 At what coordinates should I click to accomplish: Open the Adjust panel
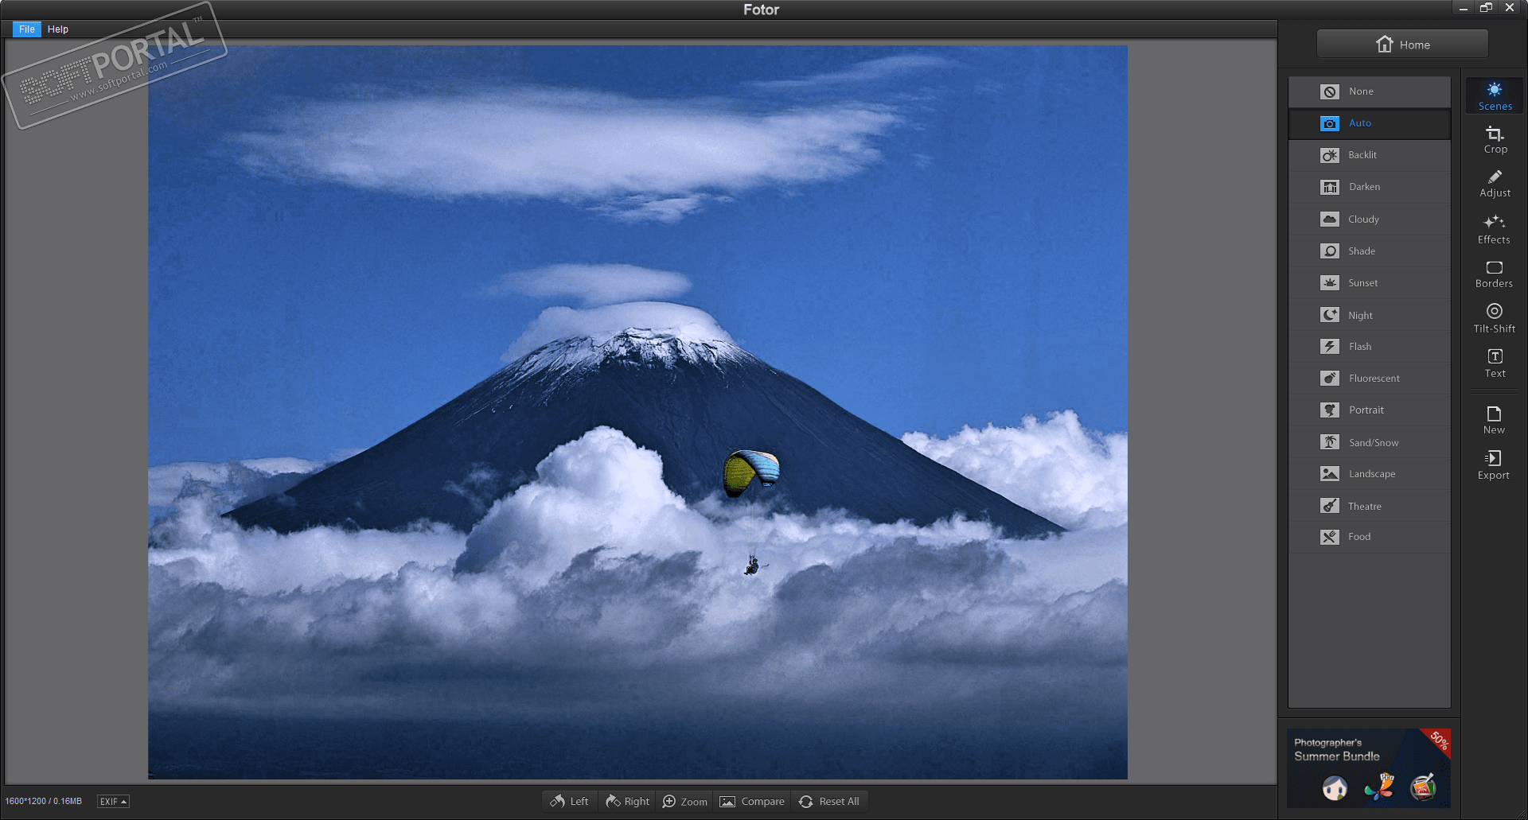(1495, 184)
